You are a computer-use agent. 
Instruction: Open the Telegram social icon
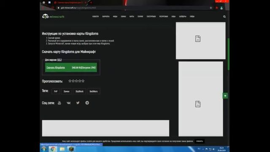click(x=87, y=103)
